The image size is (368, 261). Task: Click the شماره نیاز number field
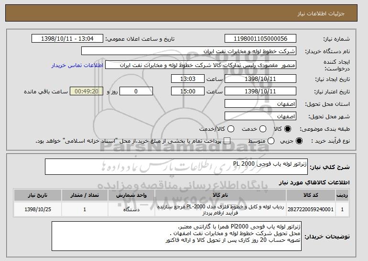click(260, 39)
